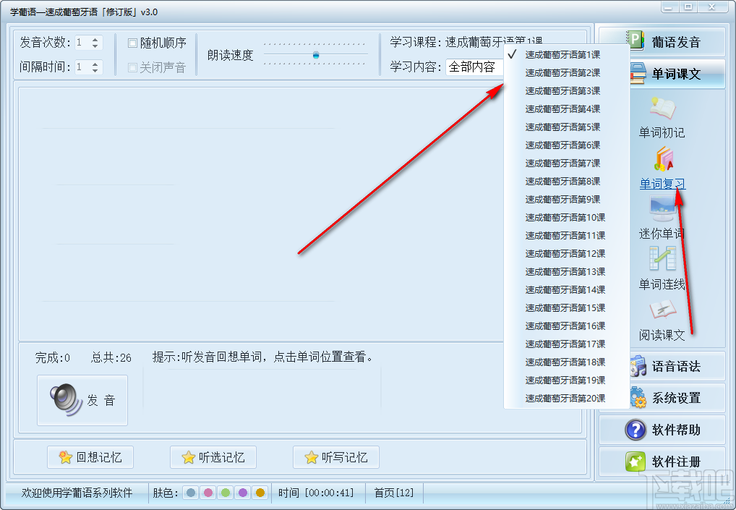Enable the 关闭声音 mute option
This screenshot has height=510, width=736.
click(134, 67)
